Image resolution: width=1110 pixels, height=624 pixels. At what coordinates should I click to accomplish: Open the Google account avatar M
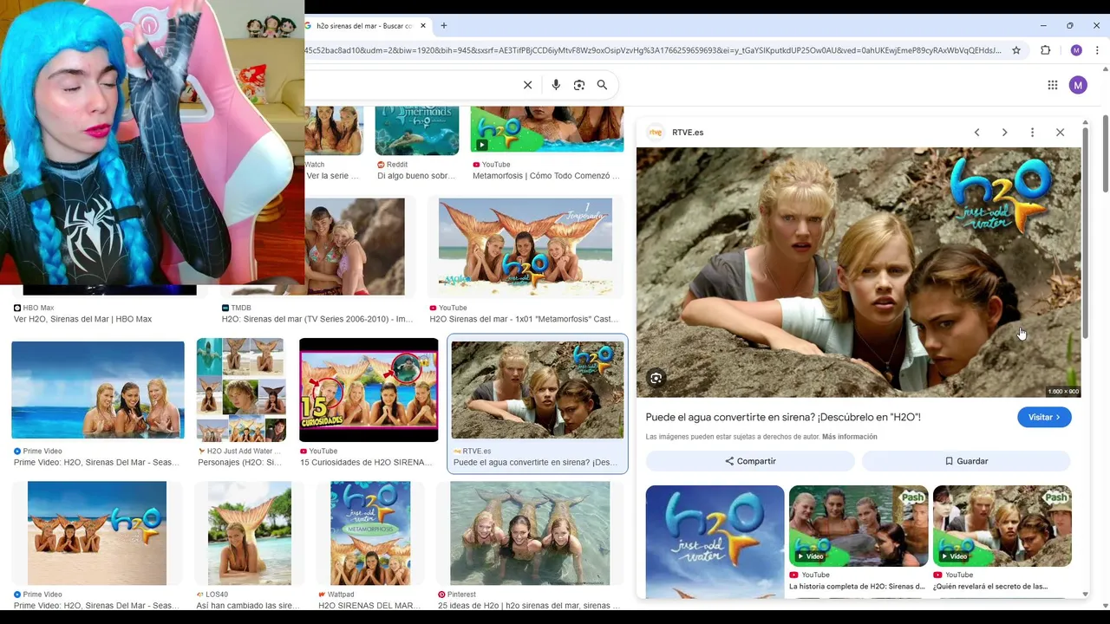coord(1078,85)
